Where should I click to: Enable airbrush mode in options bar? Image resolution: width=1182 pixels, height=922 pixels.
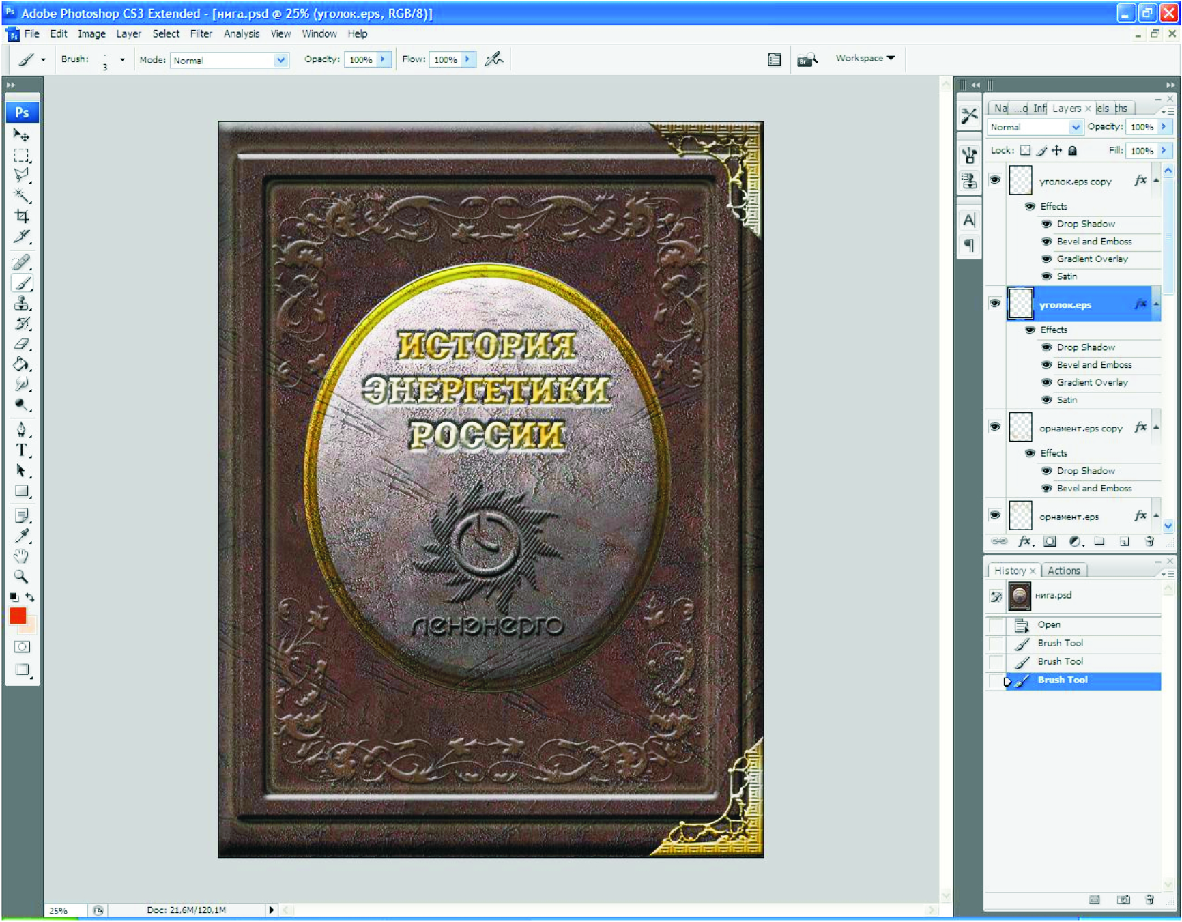(x=493, y=59)
